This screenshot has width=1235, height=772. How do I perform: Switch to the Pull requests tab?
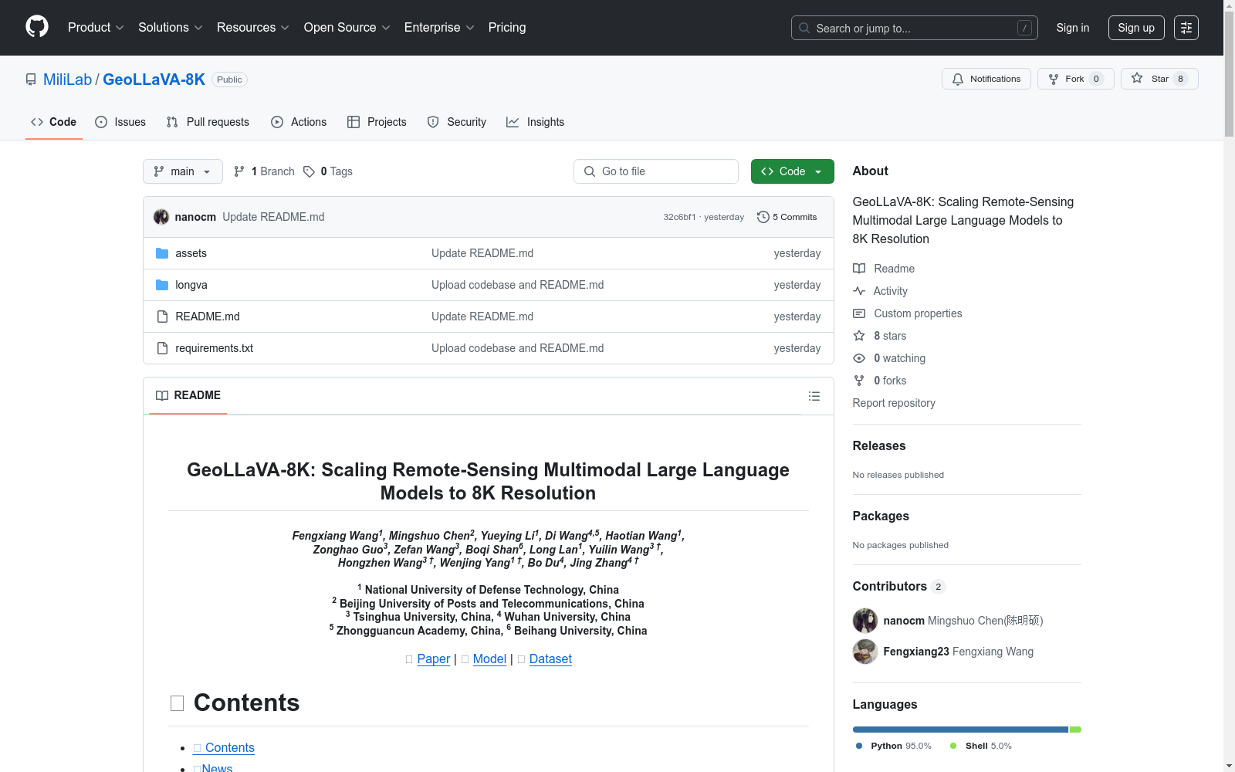click(x=208, y=122)
